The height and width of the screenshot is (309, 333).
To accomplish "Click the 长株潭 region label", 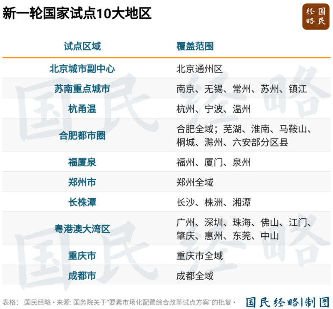I will (82, 203).
